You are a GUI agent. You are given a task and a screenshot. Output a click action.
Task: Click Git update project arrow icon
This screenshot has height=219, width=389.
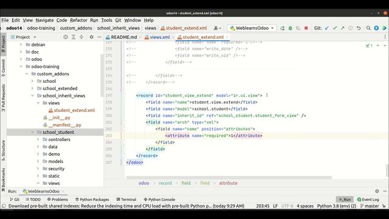click(x=327, y=28)
